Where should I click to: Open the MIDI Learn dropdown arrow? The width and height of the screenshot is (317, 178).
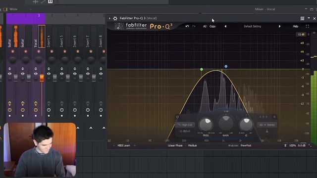click(x=134, y=145)
